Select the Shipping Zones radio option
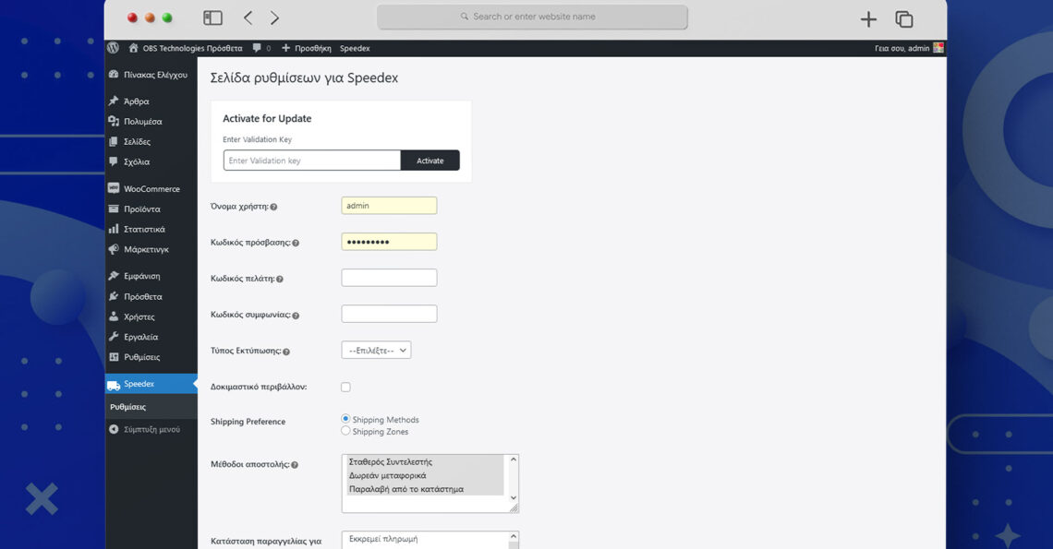1053x549 pixels. (345, 430)
